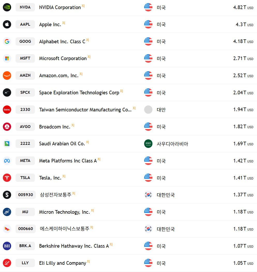This screenshot has width=257, height=272.
Task: Select the BRK.A ticker badge
Action: pyautogui.click(x=25, y=246)
